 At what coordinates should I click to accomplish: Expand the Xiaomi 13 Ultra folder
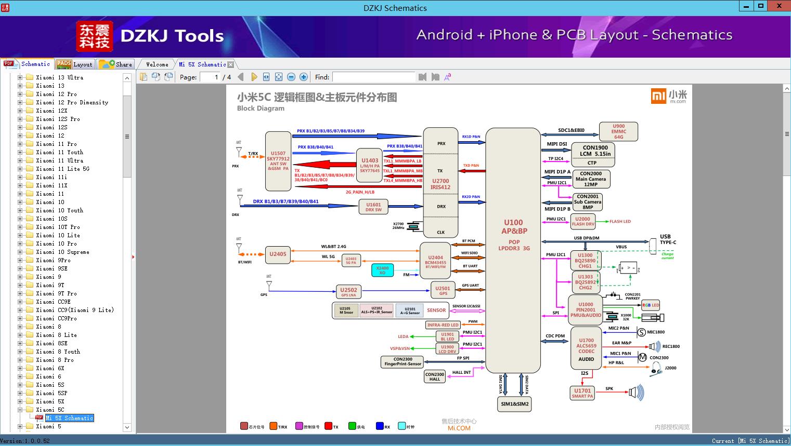(x=20, y=77)
